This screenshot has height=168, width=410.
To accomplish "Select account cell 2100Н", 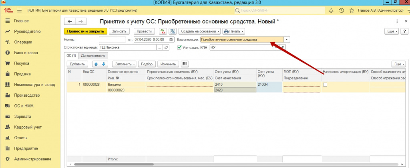I will click(x=269, y=87).
